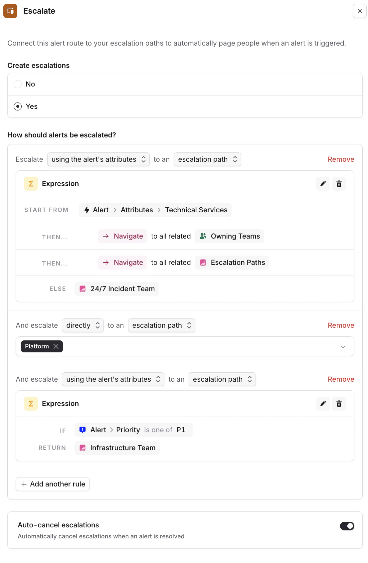
Task: Select the Yes radio option
Action: (18, 106)
